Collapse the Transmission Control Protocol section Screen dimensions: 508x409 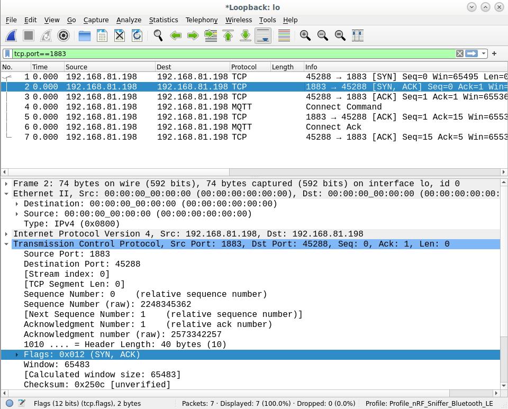click(6, 244)
